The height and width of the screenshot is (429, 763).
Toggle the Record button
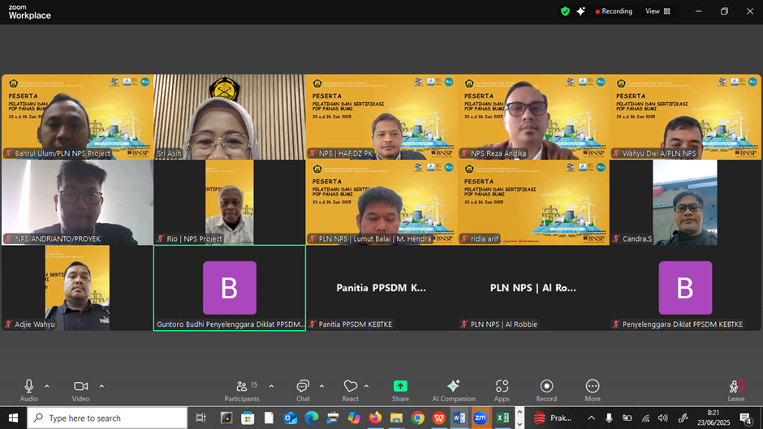pos(546,391)
